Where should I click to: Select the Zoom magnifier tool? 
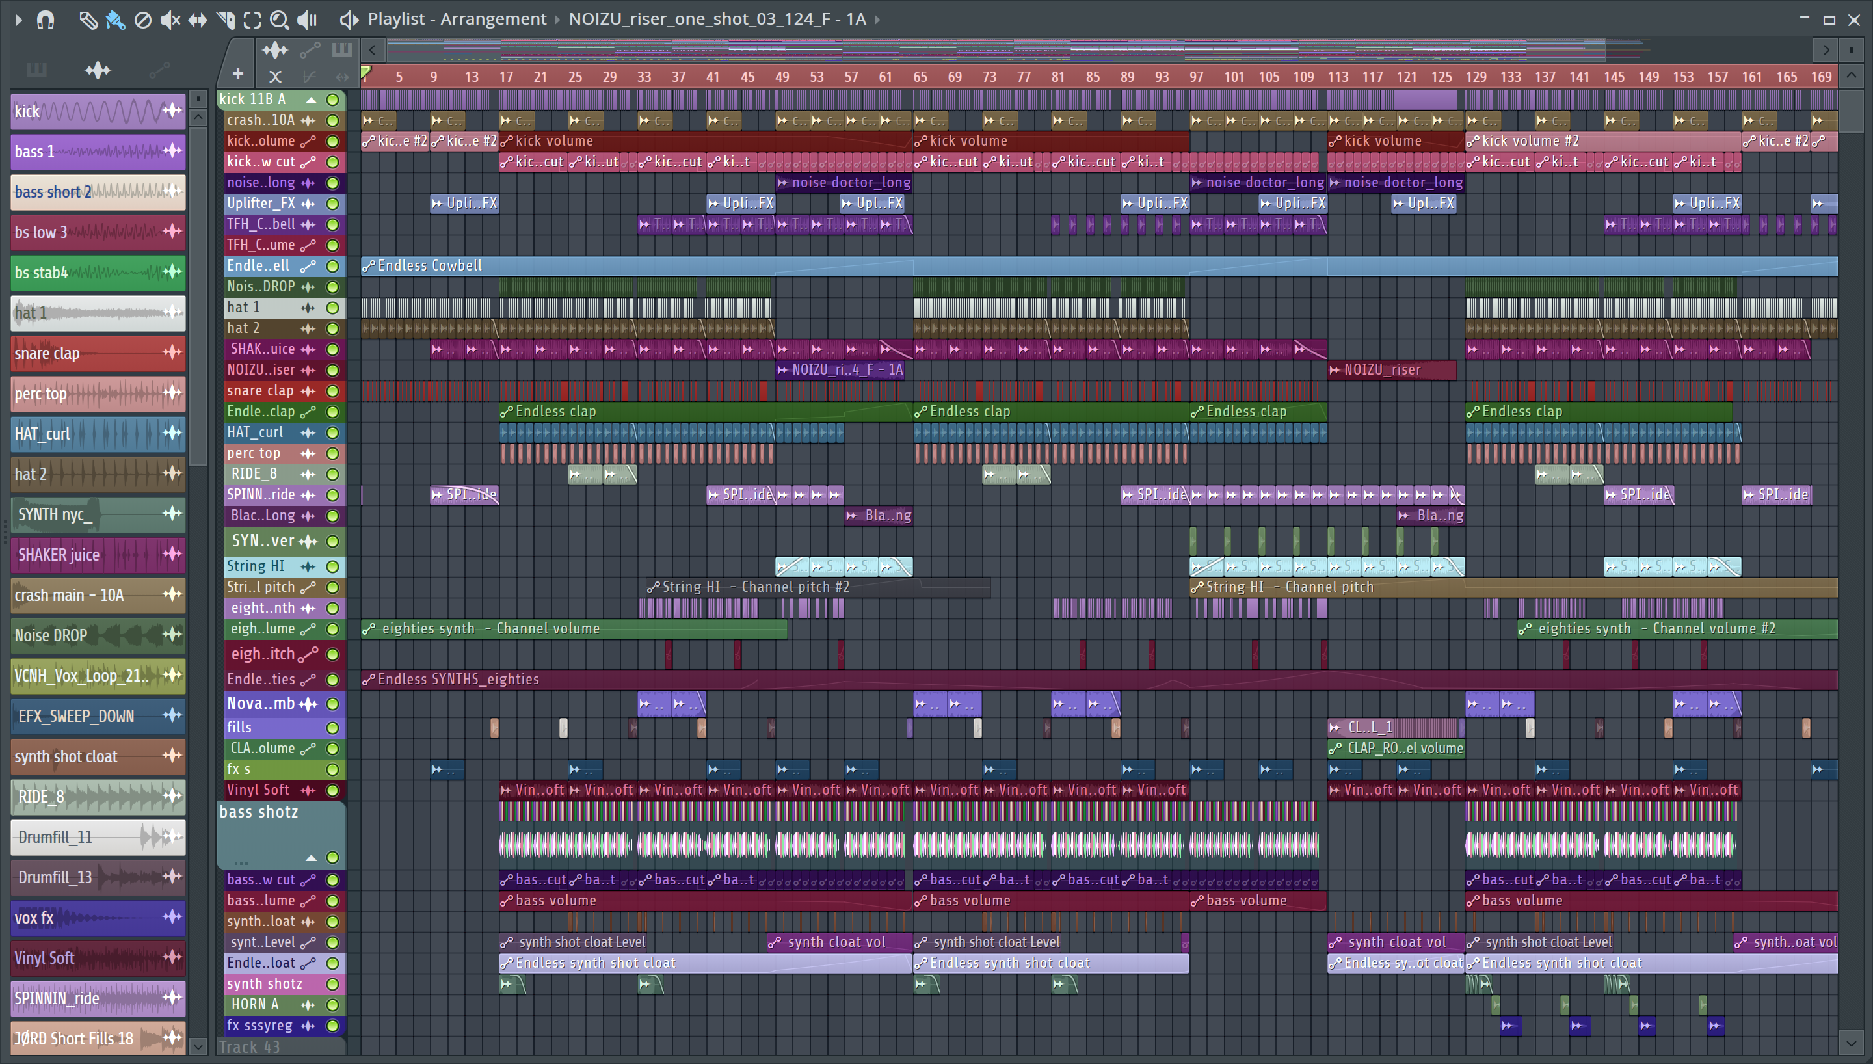click(x=279, y=20)
